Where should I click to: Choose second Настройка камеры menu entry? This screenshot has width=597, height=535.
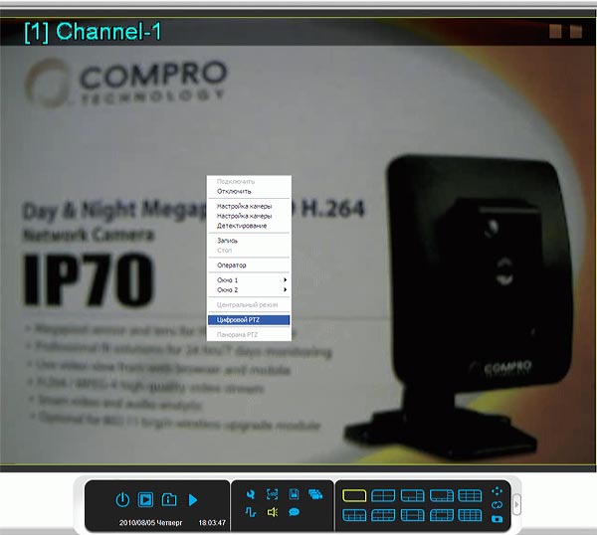249,216
